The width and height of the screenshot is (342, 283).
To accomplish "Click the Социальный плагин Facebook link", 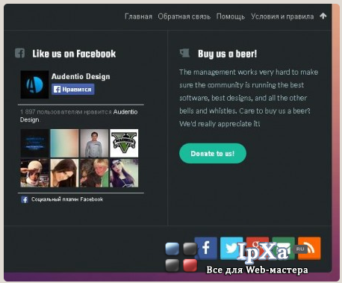I will click(x=67, y=199).
